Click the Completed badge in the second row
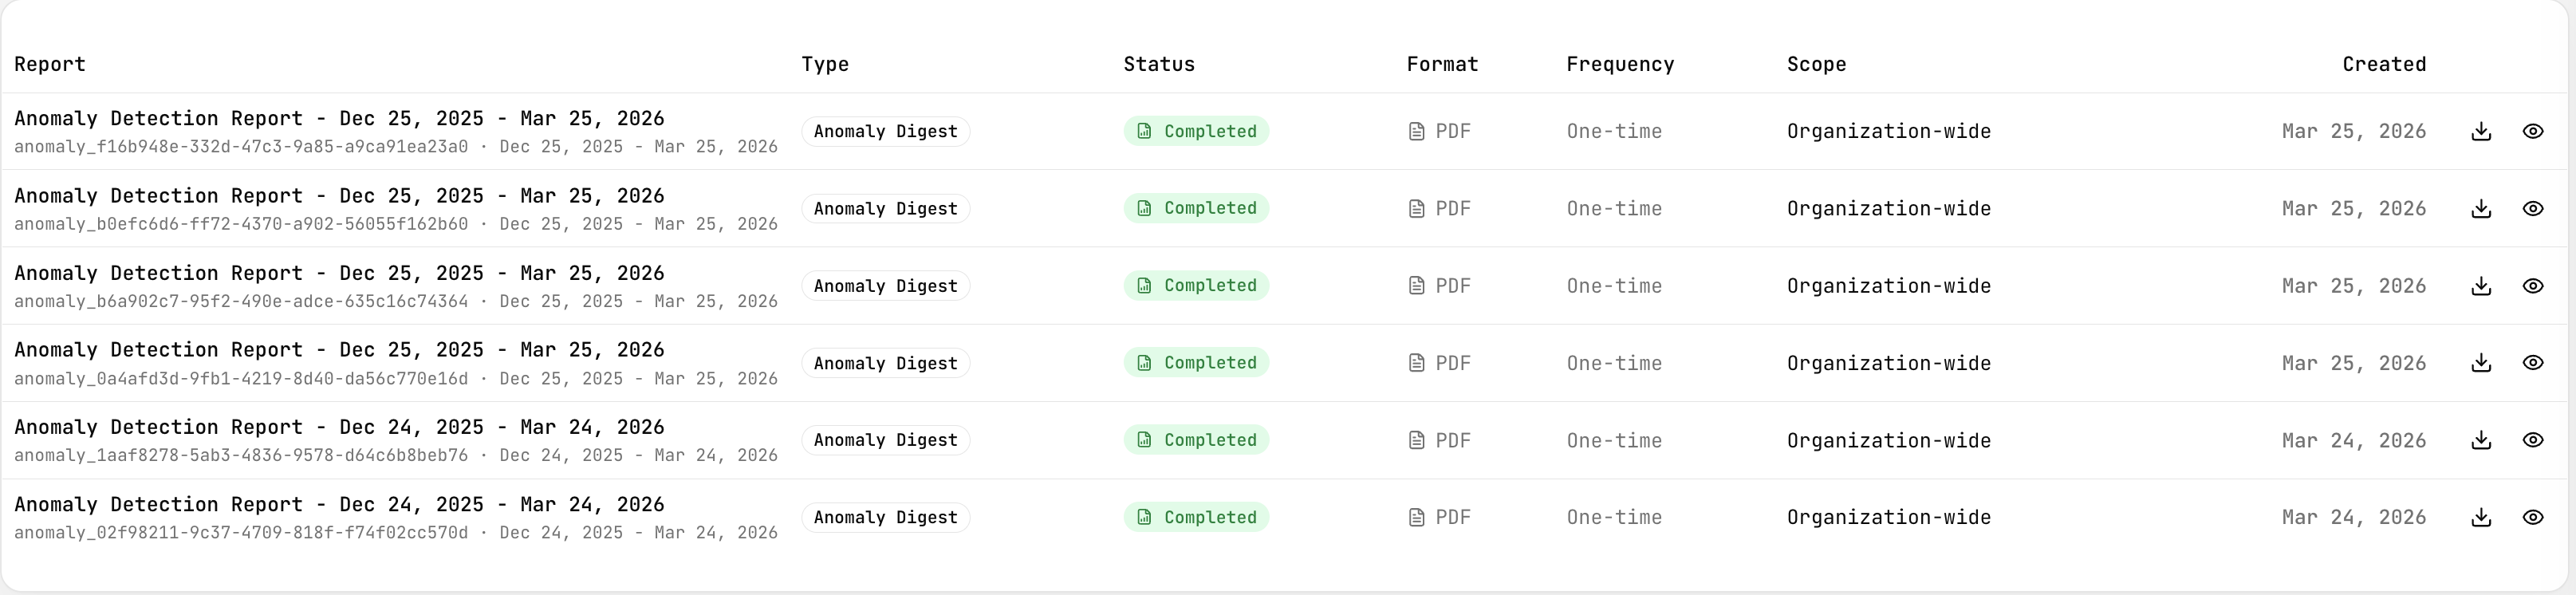This screenshot has width=2576, height=595. [1196, 208]
